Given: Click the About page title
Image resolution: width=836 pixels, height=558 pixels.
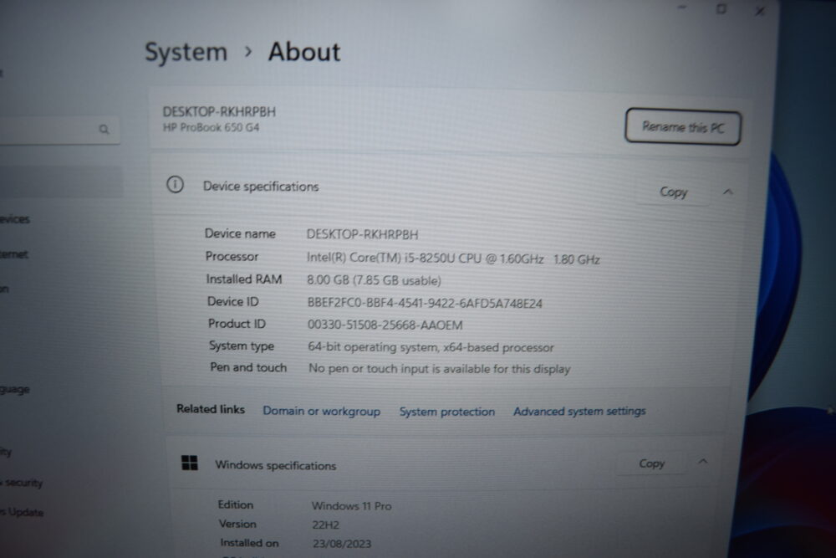Looking at the screenshot, I should (304, 52).
